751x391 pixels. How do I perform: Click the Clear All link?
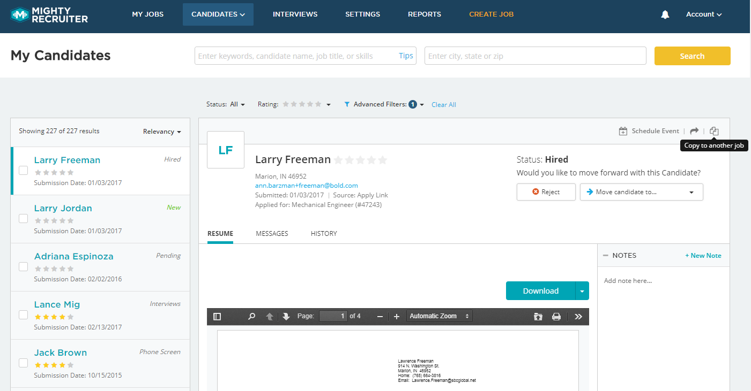tap(444, 105)
